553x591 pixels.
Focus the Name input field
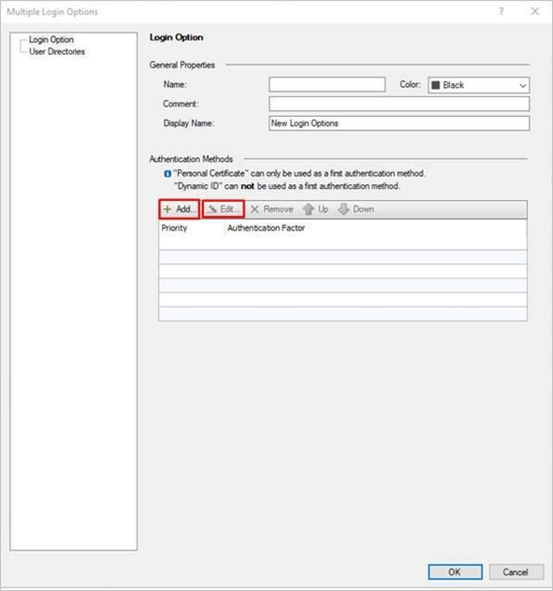[327, 84]
